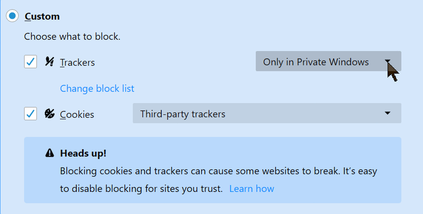Click the 'Only in Private Windows' selected value text

[x=316, y=62]
